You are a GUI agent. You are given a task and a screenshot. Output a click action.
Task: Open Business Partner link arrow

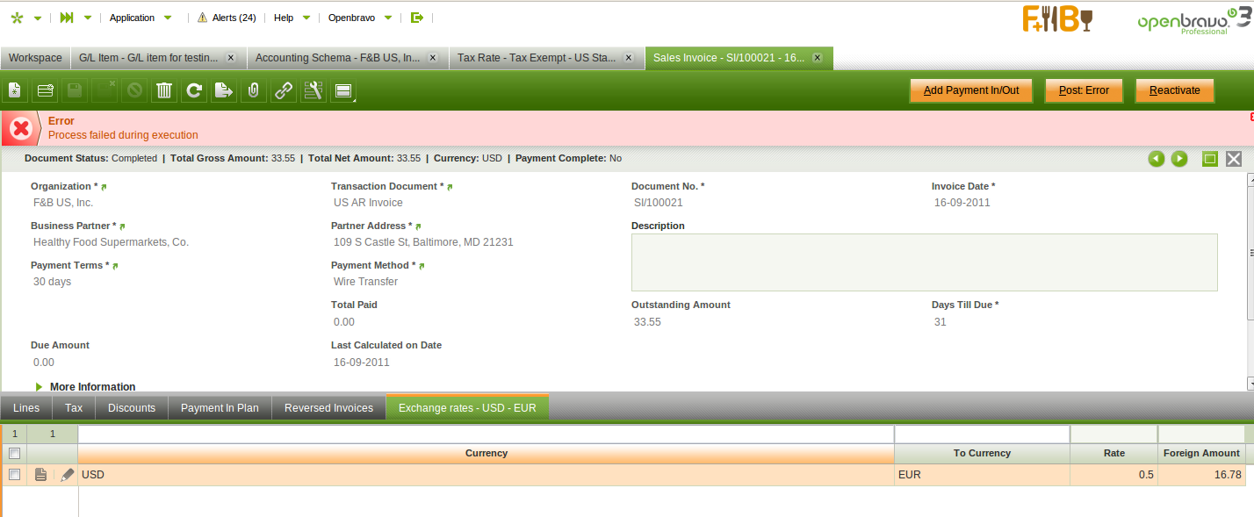click(122, 226)
